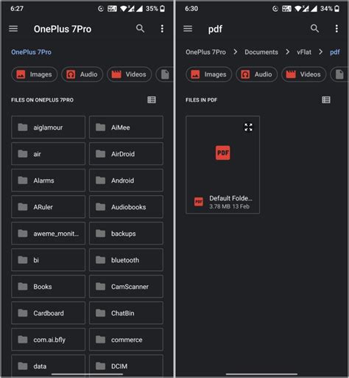Filter by Videos in pdf screen
349x378 pixels.
coord(304,74)
